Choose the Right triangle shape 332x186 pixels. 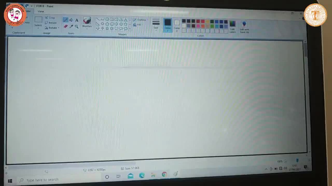[x=98, y=24]
